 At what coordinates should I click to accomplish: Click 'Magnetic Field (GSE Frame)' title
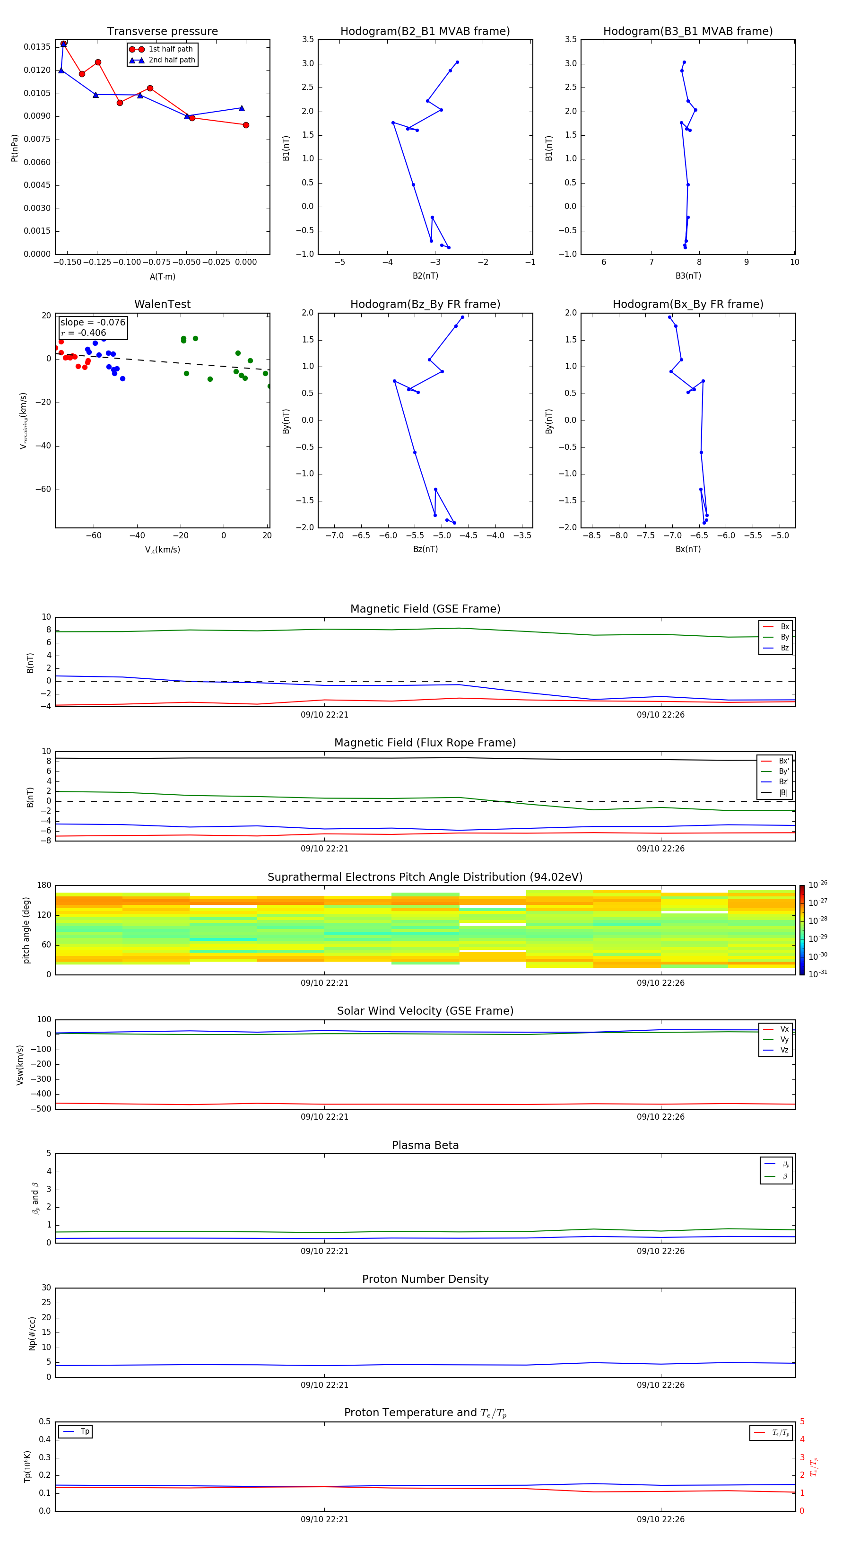click(x=425, y=609)
